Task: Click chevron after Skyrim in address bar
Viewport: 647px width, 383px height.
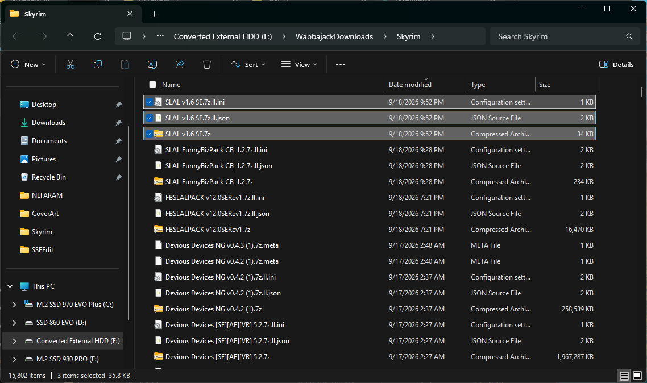Action: point(433,37)
